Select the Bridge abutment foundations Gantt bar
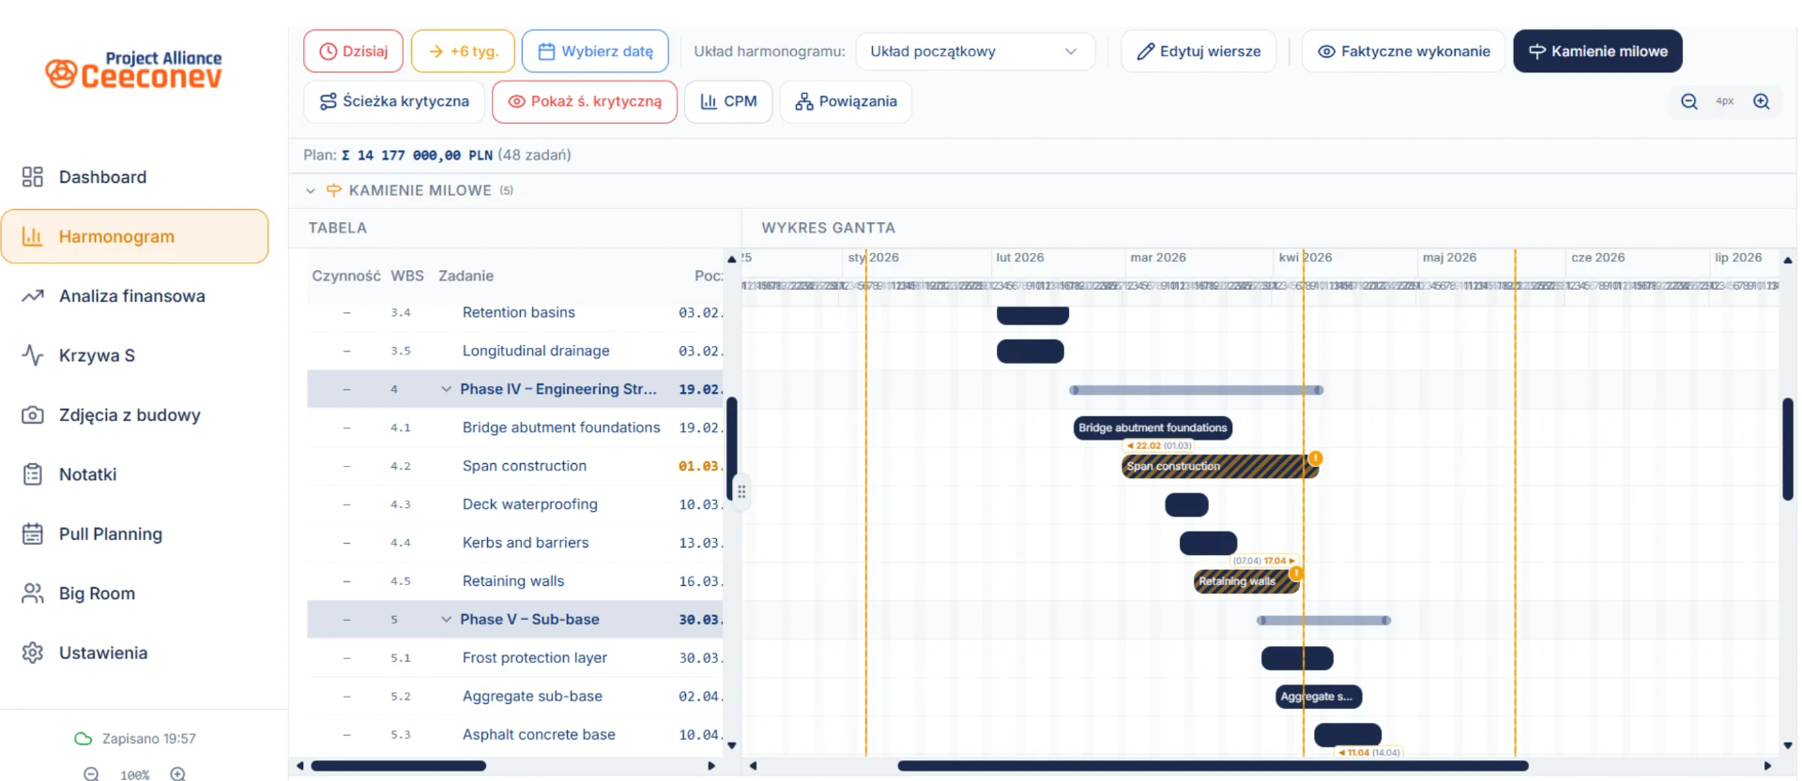 1153,428
